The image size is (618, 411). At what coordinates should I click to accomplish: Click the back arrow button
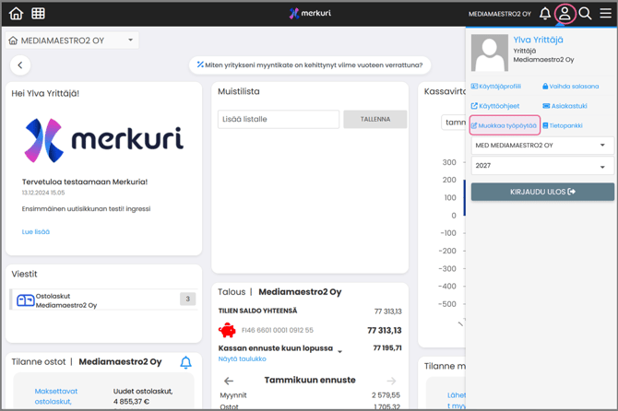pyautogui.click(x=20, y=65)
